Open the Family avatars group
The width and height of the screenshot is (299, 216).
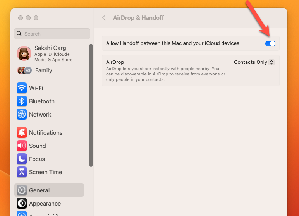pyautogui.click(x=24, y=70)
